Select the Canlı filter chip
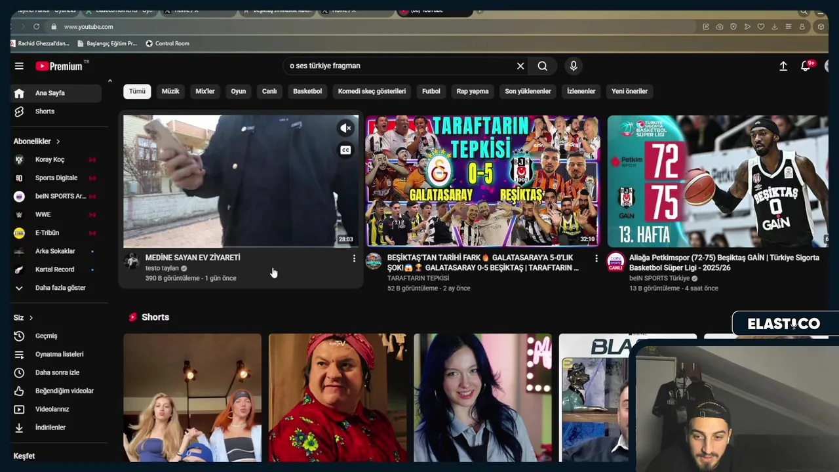 point(269,91)
